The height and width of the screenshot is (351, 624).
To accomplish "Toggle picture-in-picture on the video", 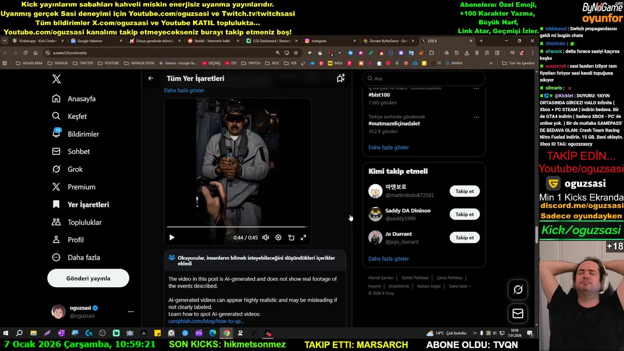I will (x=291, y=237).
